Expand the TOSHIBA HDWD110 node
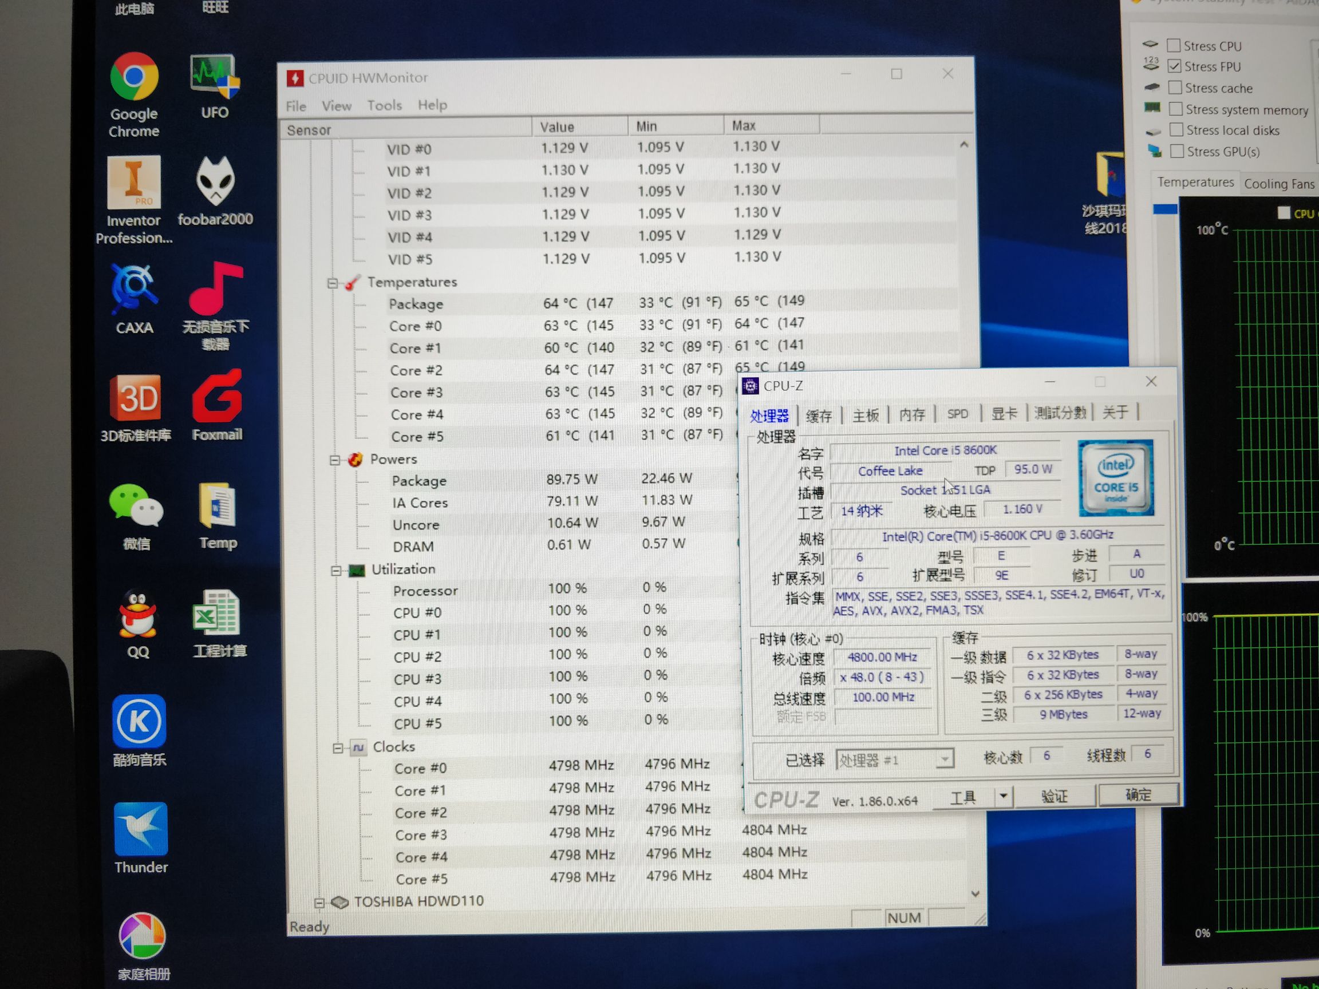1319x989 pixels. coord(321,902)
